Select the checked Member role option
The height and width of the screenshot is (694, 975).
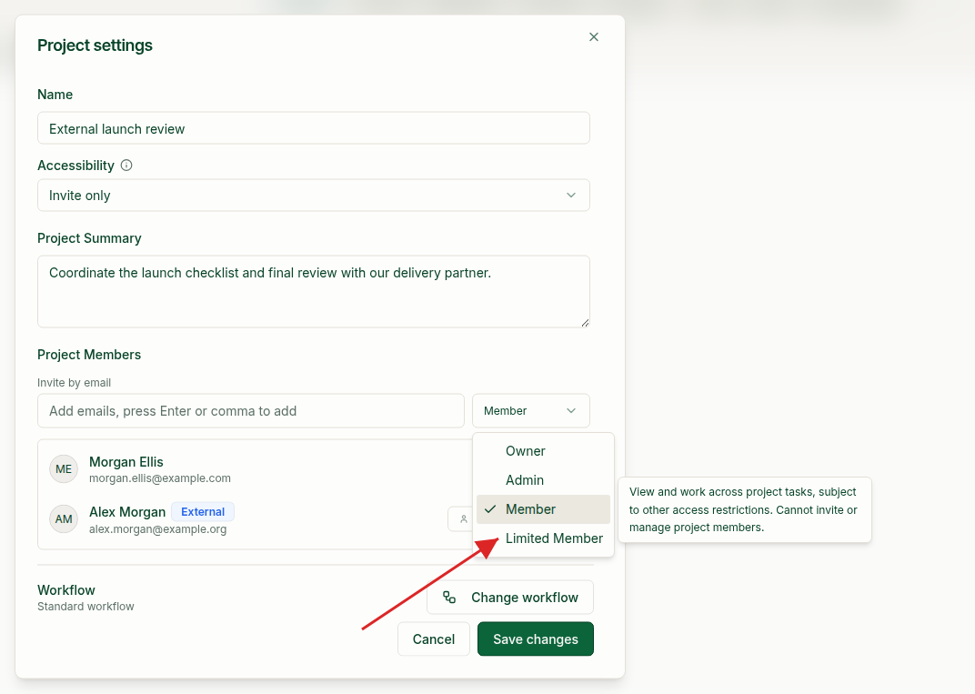coord(544,509)
